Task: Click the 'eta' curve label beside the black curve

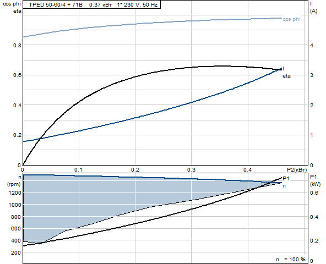Action: coord(286,76)
